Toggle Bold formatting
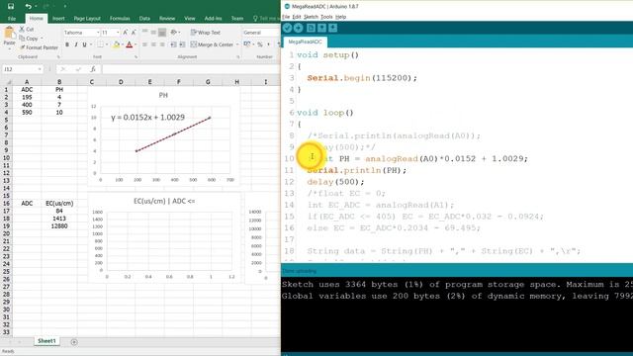Image resolution: width=633 pixels, height=356 pixels. [67, 44]
